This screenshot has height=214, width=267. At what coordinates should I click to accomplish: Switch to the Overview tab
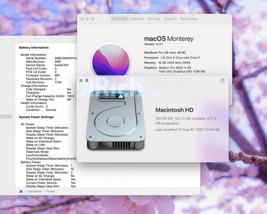(x=119, y=19)
